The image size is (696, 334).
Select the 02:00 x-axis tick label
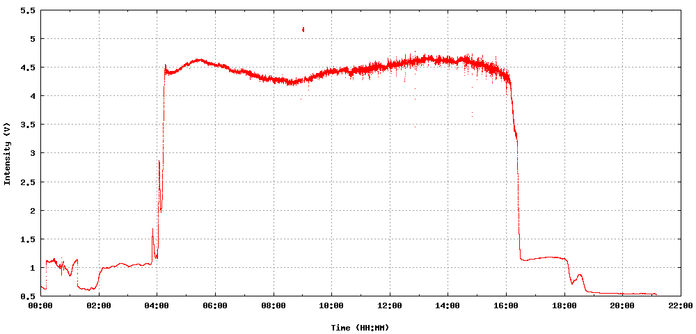pyautogui.click(x=99, y=305)
